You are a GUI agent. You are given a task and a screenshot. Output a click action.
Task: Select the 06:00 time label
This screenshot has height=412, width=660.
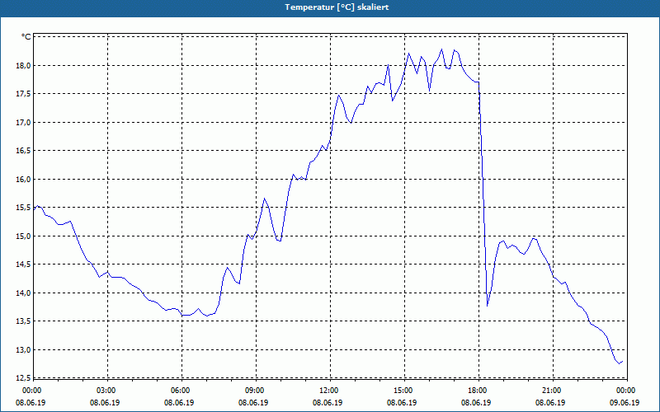(181, 391)
